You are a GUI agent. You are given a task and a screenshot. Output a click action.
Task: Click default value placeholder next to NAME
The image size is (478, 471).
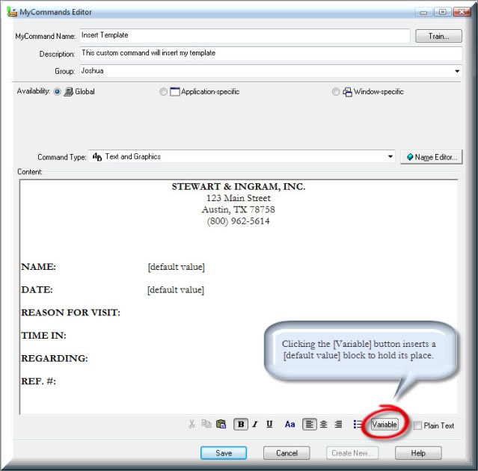coord(177,267)
